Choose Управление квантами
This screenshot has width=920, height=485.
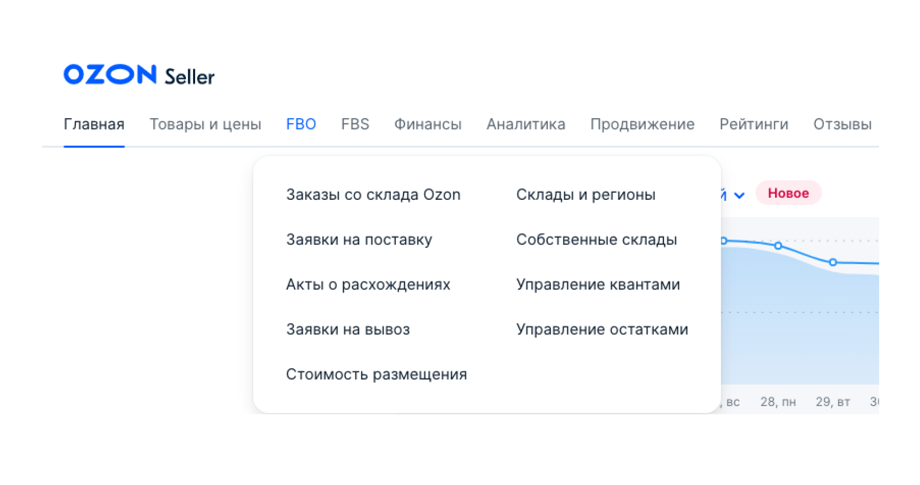point(598,284)
